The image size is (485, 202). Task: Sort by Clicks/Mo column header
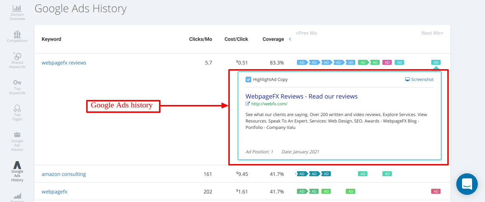(x=201, y=39)
